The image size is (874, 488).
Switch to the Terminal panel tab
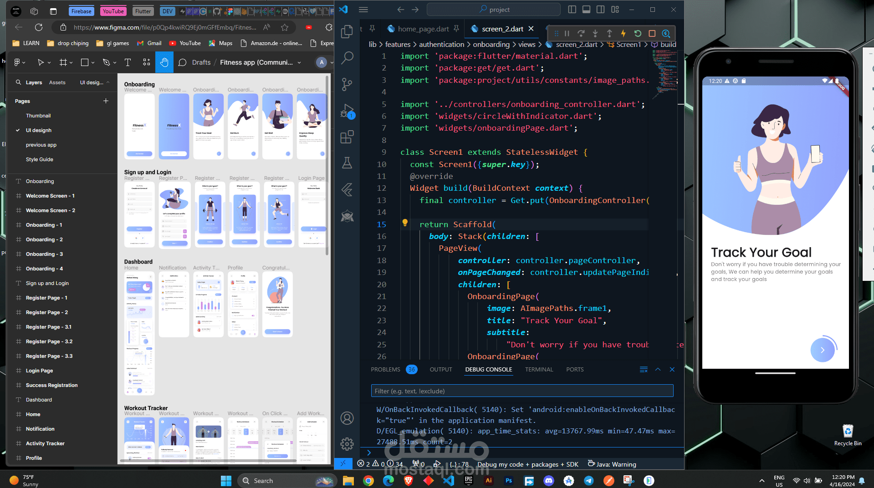tap(539, 370)
